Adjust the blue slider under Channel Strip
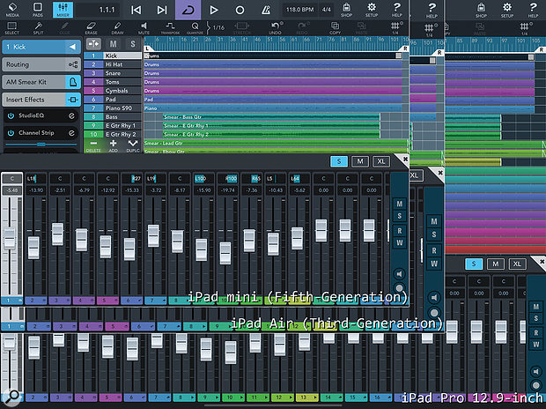This screenshot has height=409, width=546. [x=41, y=145]
